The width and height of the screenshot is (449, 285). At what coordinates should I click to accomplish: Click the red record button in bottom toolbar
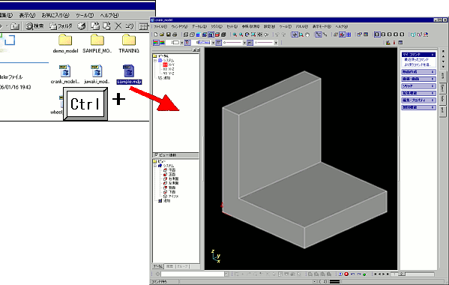346,274
